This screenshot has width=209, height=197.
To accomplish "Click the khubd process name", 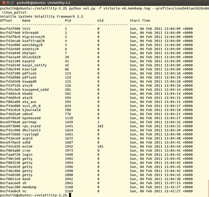I will click(27, 94).
